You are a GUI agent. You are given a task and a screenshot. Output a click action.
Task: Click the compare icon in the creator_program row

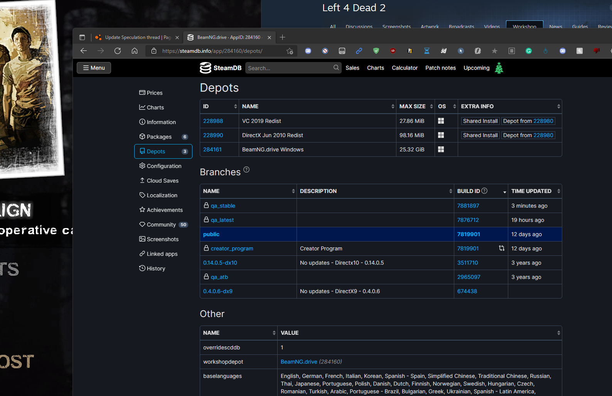[x=502, y=248]
